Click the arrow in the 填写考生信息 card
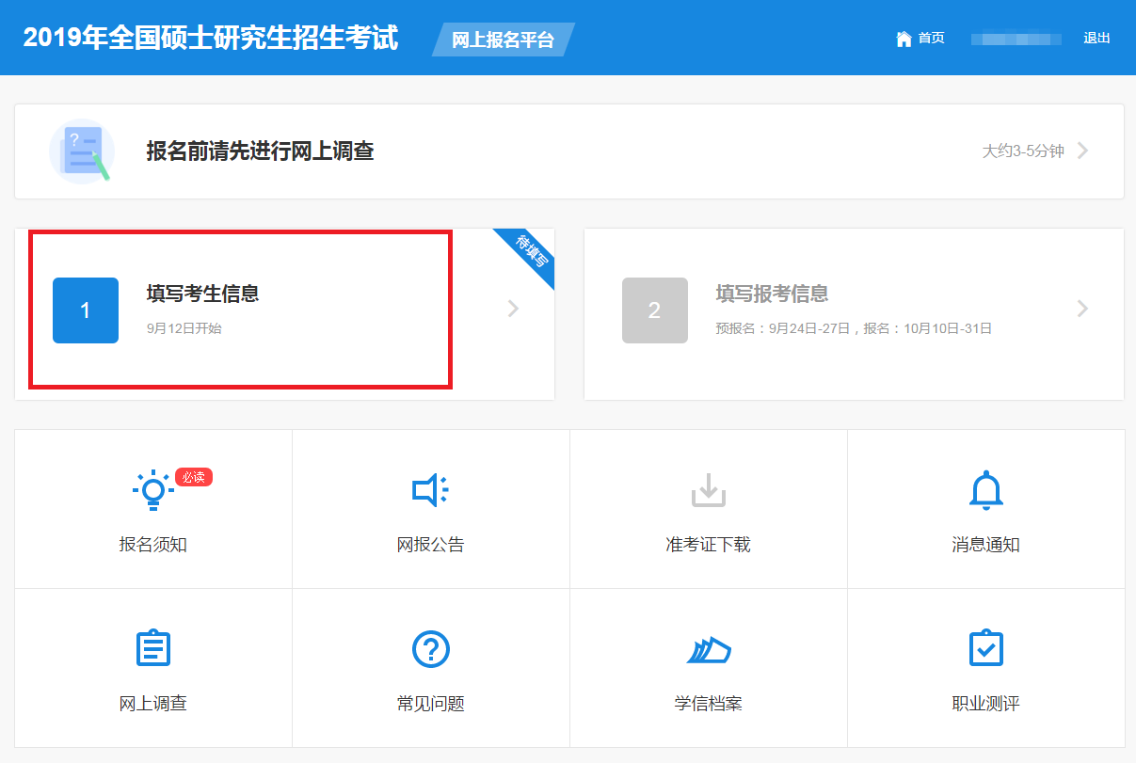 click(x=513, y=309)
